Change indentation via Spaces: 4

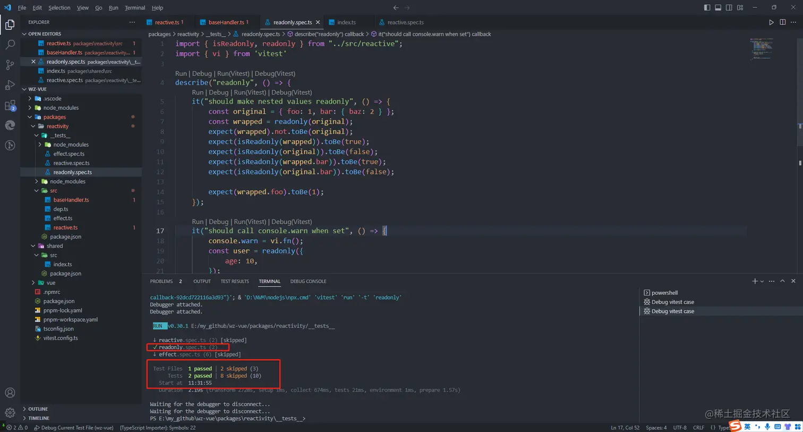point(656,428)
